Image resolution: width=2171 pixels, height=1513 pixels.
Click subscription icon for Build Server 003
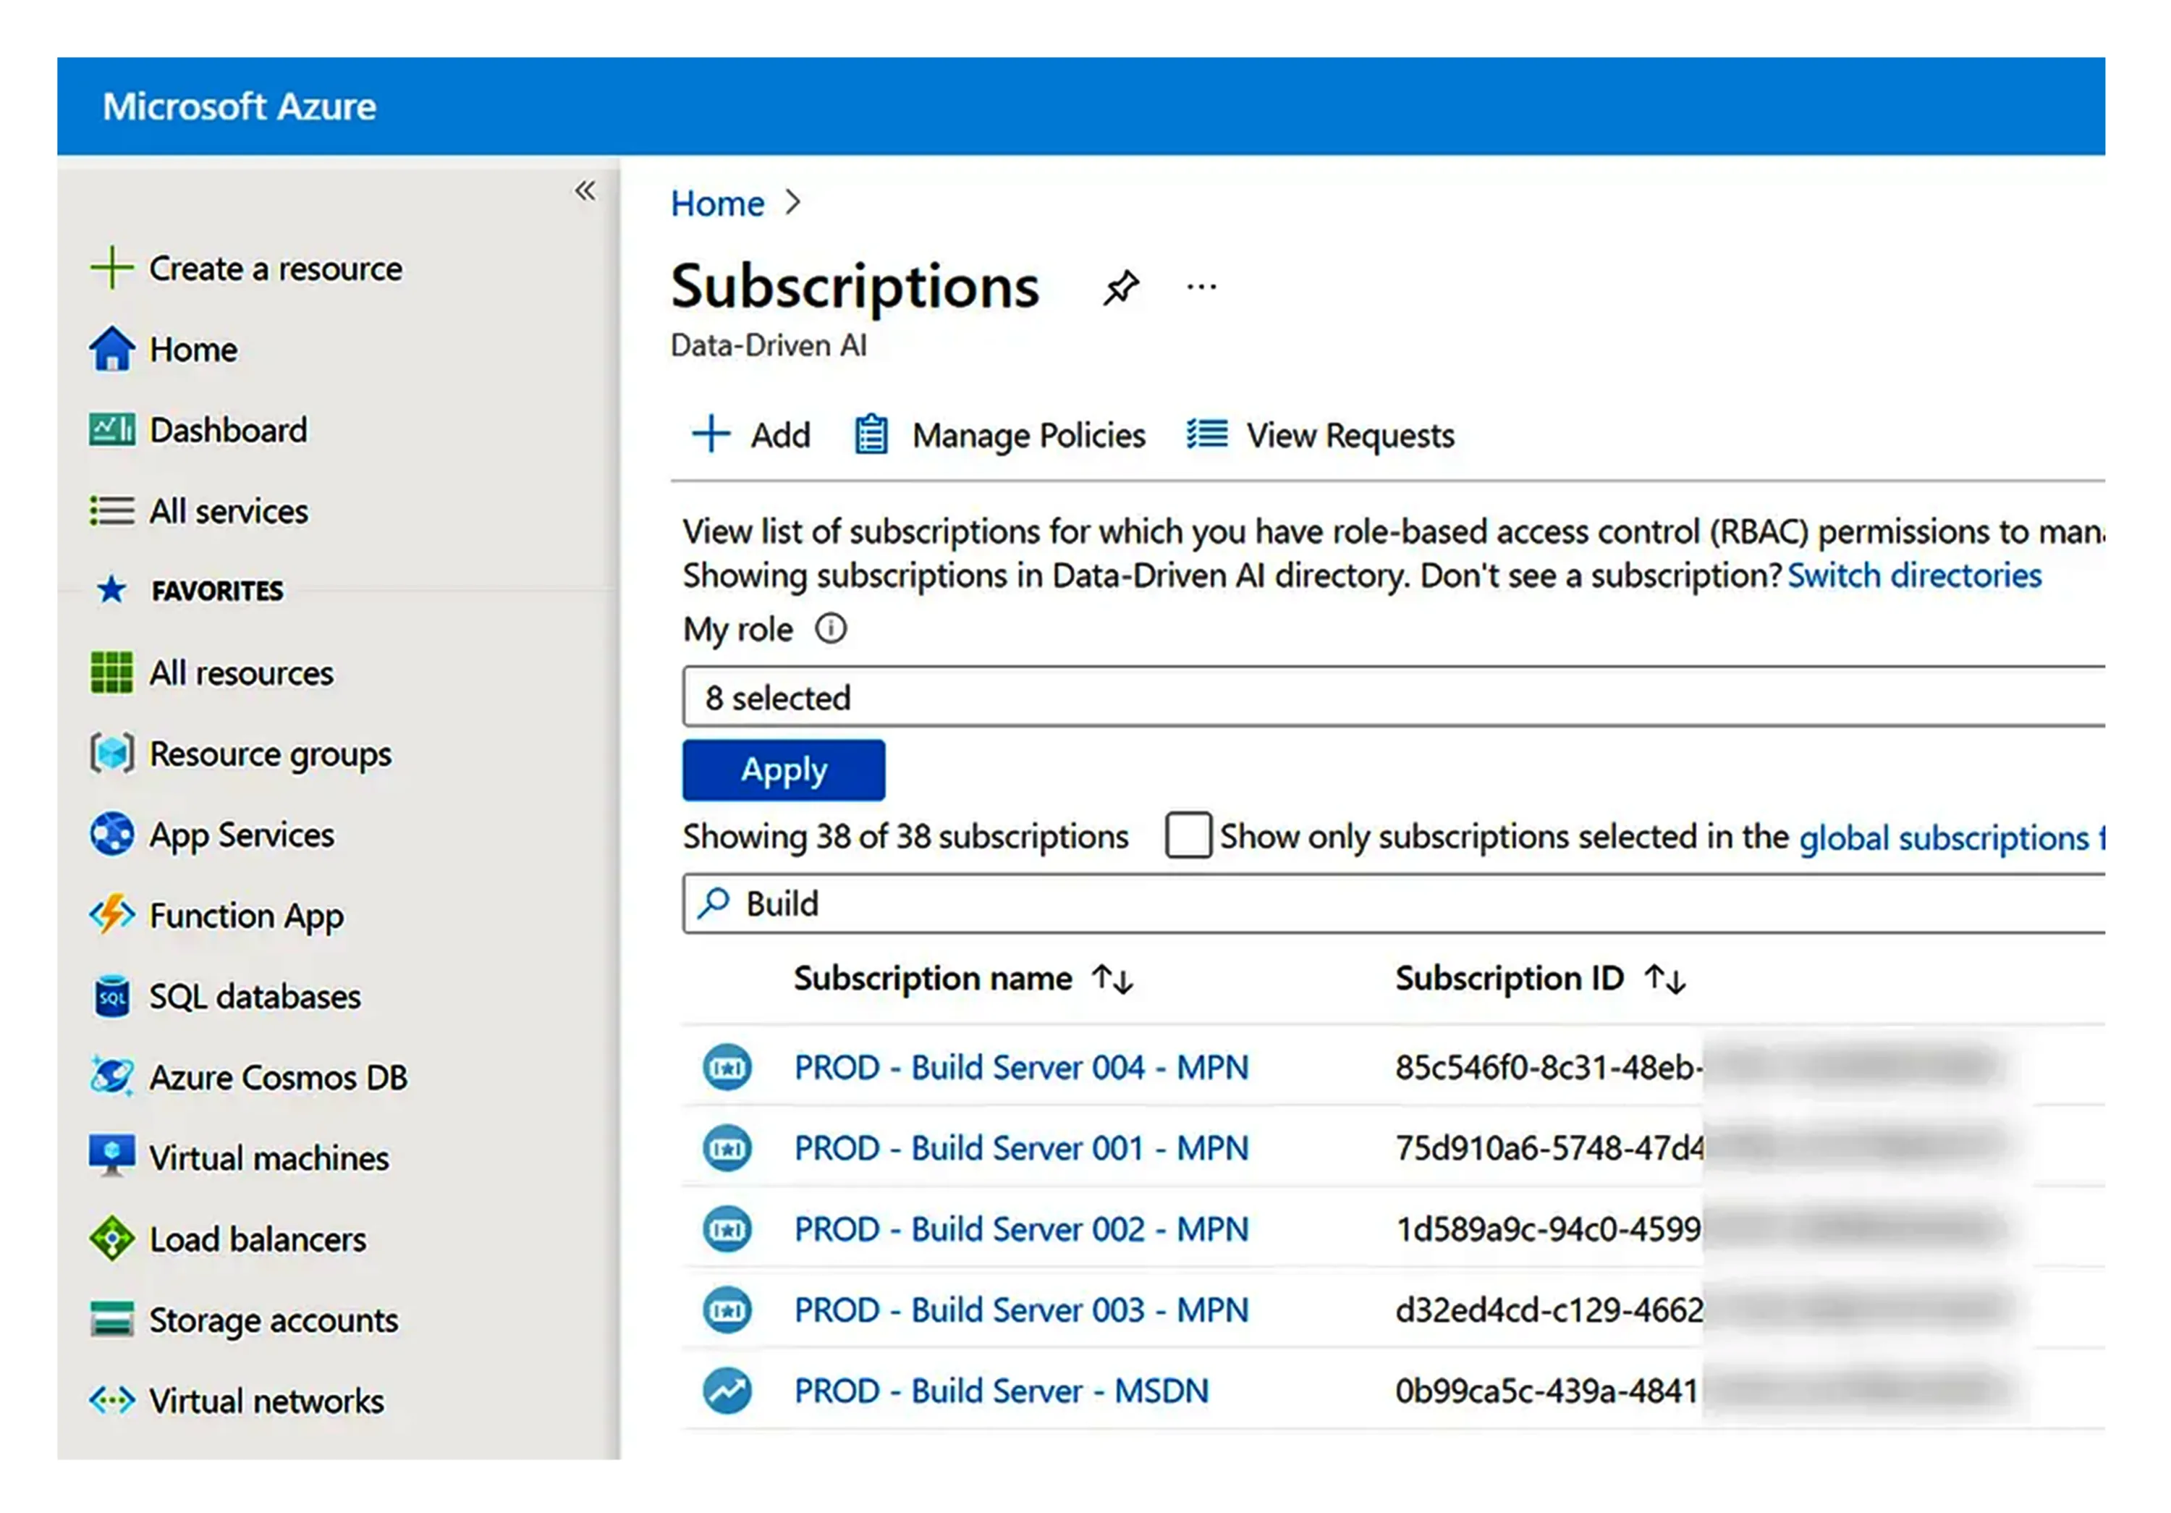point(727,1310)
